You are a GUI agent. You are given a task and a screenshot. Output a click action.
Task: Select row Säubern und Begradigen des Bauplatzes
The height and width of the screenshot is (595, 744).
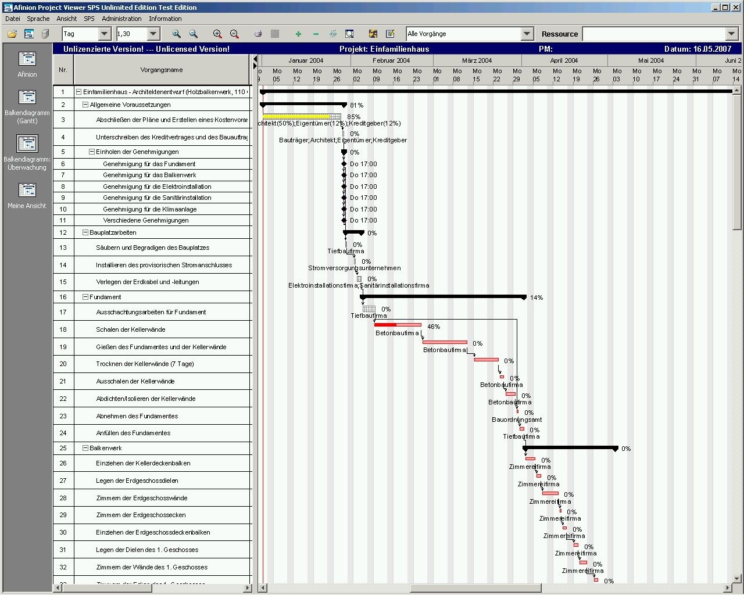tap(152, 248)
